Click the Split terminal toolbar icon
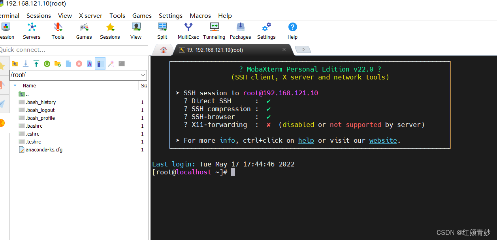Image resolution: width=497 pixels, height=240 pixels. pyautogui.click(x=162, y=31)
